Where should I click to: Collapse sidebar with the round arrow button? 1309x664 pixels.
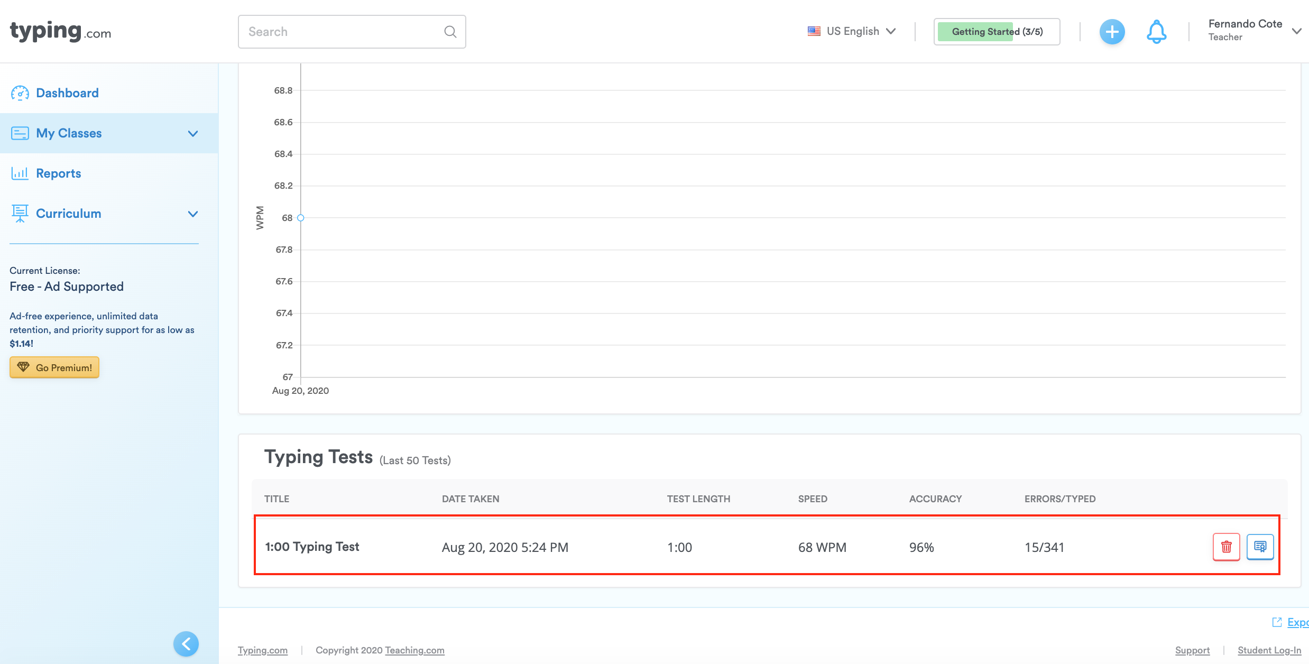186,643
